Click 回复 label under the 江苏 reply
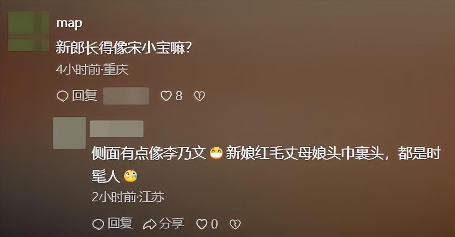455x237 pixels. 120,223
